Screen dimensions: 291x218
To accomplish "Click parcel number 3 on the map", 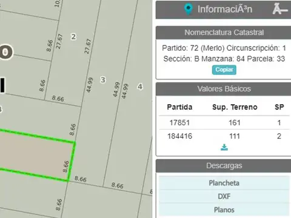I will (x=103, y=80).
